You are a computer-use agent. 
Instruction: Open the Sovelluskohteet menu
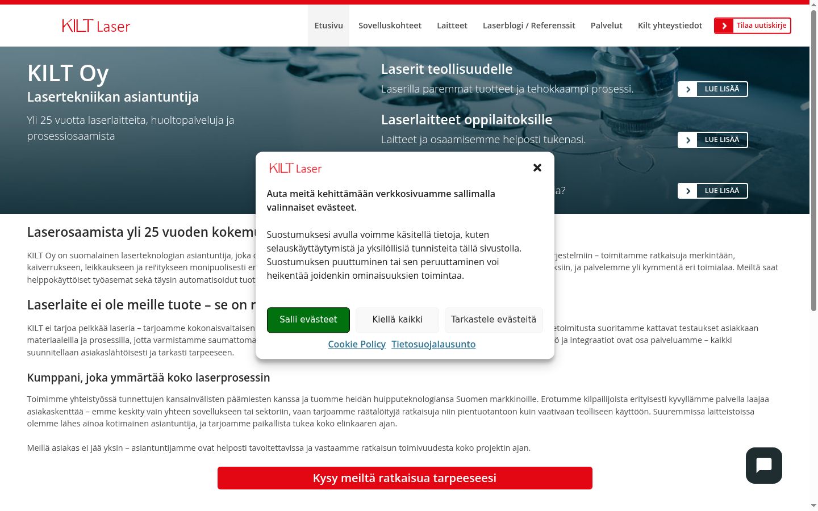point(390,26)
